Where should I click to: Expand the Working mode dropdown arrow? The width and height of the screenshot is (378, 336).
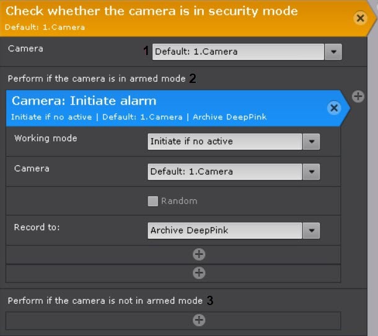click(x=311, y=142)
